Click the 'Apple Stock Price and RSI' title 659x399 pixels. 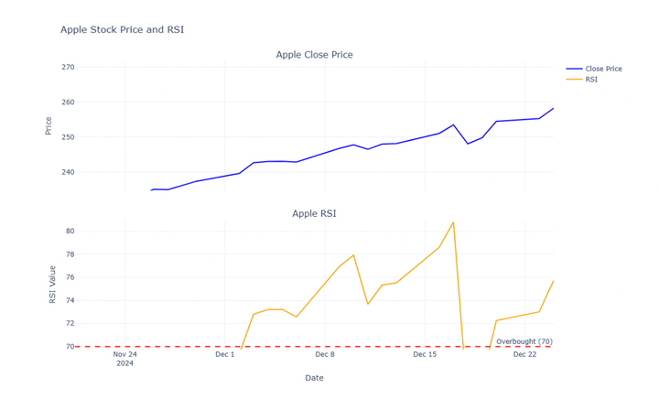tap(122, 29)
